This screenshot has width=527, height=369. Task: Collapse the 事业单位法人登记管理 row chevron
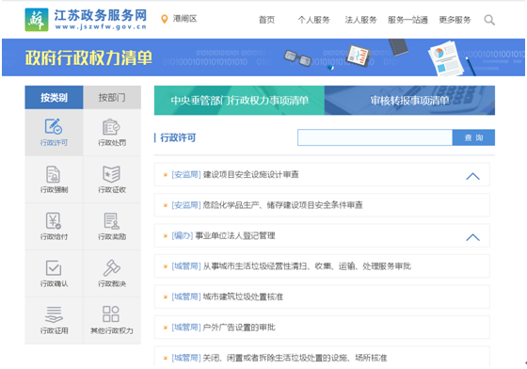click(x=472, y=237)
